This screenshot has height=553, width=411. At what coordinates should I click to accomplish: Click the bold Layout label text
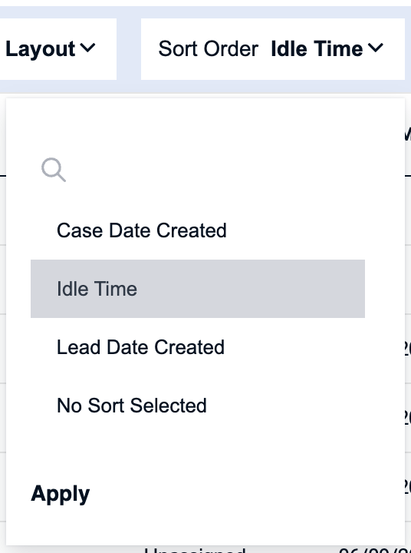[40, 48]
